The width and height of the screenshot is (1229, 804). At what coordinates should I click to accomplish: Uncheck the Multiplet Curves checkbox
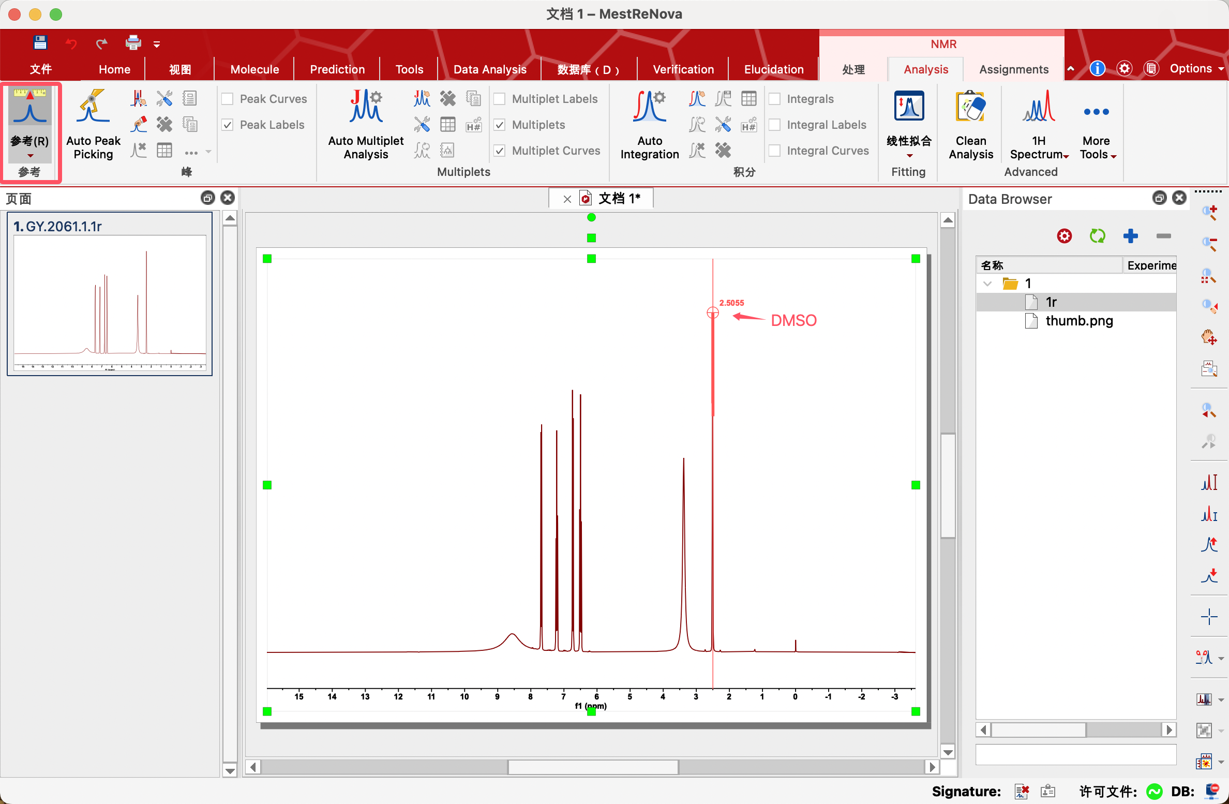(500, 151)
